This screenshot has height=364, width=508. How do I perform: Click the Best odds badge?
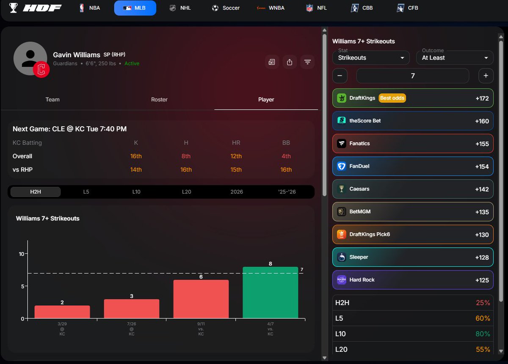[392, 98]
